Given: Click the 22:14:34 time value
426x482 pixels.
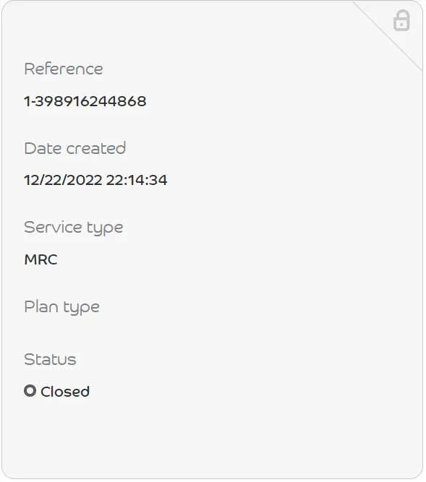Looking at the screenshot, I should [137, 180].
